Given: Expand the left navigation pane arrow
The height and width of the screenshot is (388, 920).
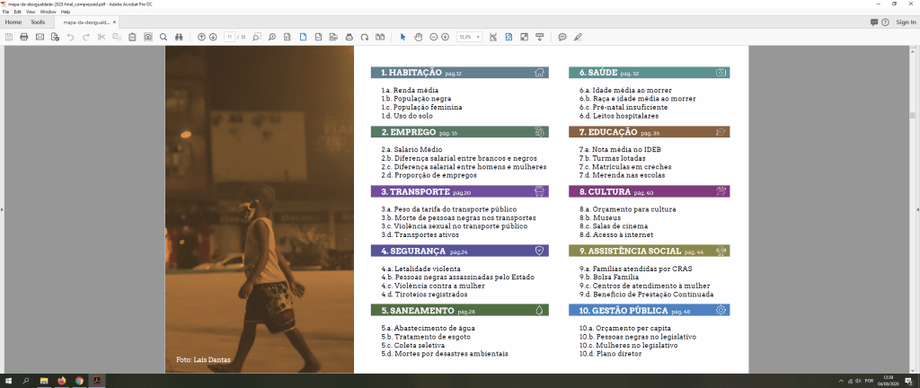Looking at the screenshot, I should [3, 209].
